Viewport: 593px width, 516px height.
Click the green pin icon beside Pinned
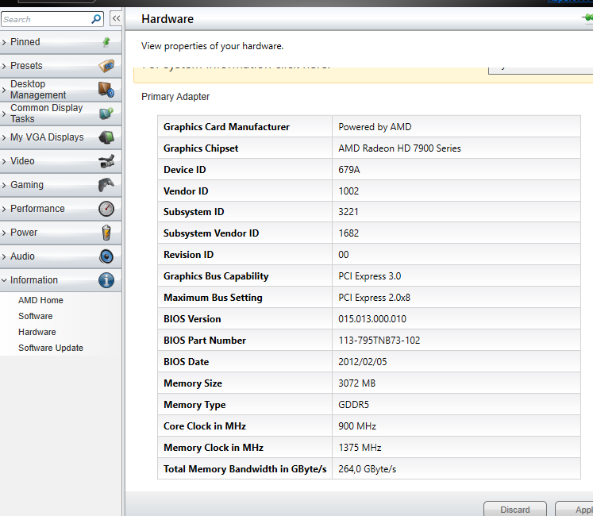106,42
